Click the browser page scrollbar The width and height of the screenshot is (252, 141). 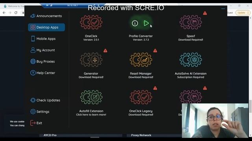(x=250, y=106)
